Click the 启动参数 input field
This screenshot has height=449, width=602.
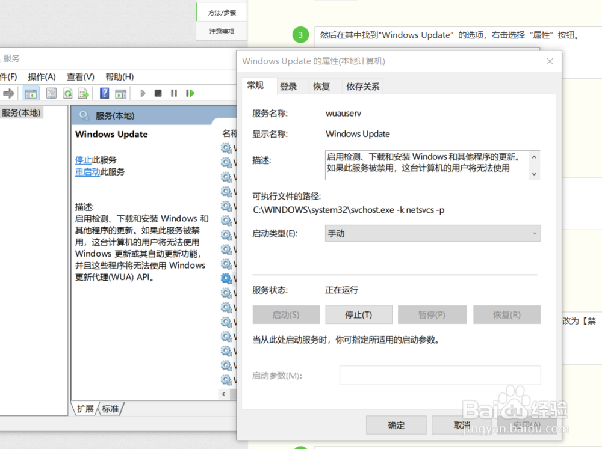coord(440,376)
